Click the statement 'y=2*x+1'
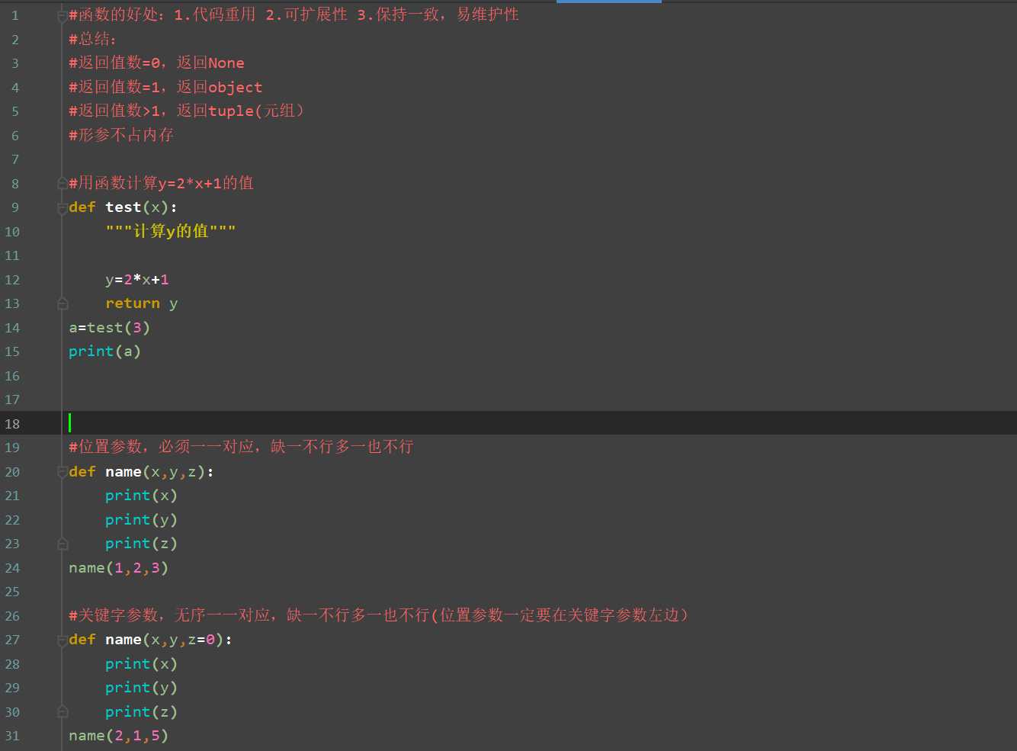Image resolution: width=1017 pixels, height=751 pixels. click(137, 280)
